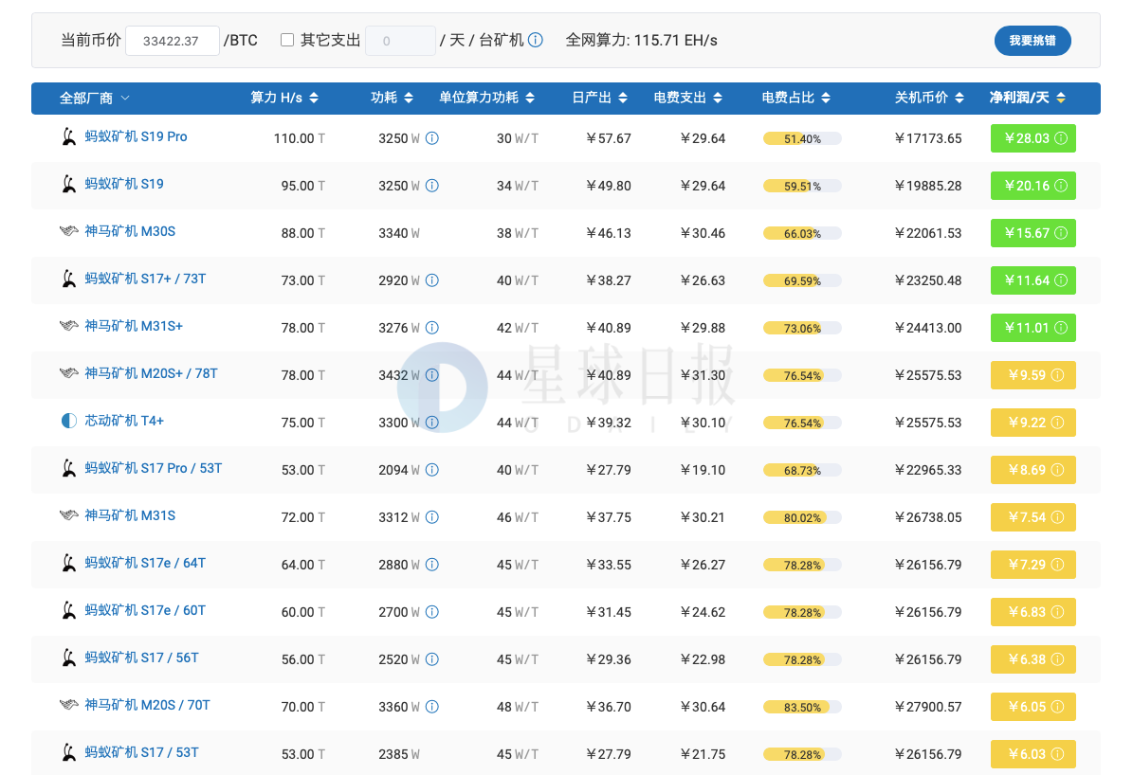Open the 神马矿机 M31S miner link
This screenshot has height=775, width=1133.
[x=130, y=515]
